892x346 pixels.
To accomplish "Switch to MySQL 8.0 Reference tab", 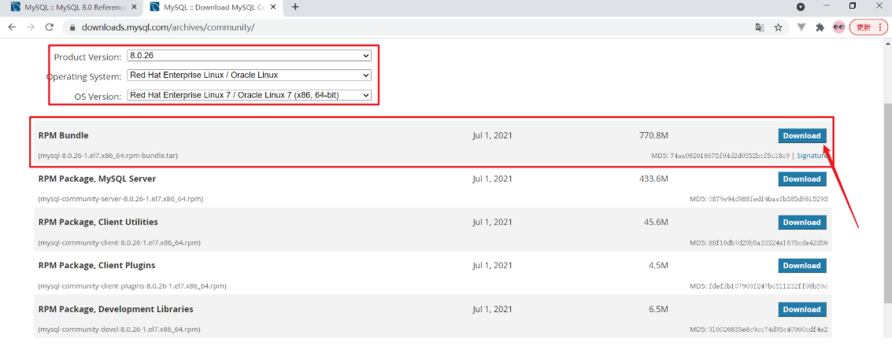I will pyautogui.click(x=75, y=7).
